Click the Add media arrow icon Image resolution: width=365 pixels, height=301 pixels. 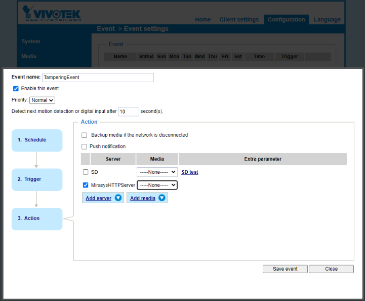[x=162, y=198]
